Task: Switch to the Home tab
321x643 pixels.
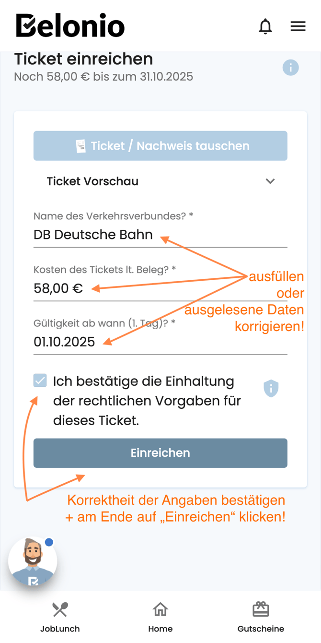Action: tap(160, 617)
